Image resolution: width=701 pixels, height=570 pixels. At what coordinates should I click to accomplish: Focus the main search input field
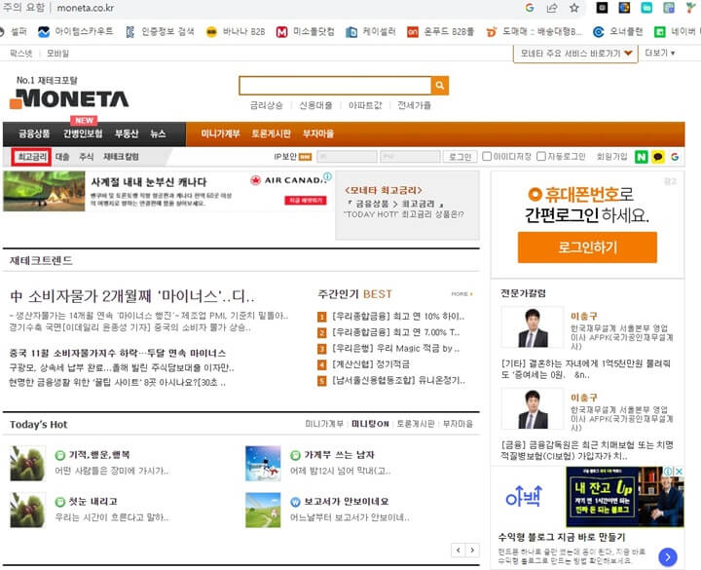pyautogui.click(x=335, y=85)
